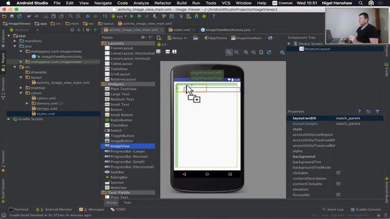Switch to ImageViewMainActivity.java editor tab
390x219 pixels.
[228, 30]
